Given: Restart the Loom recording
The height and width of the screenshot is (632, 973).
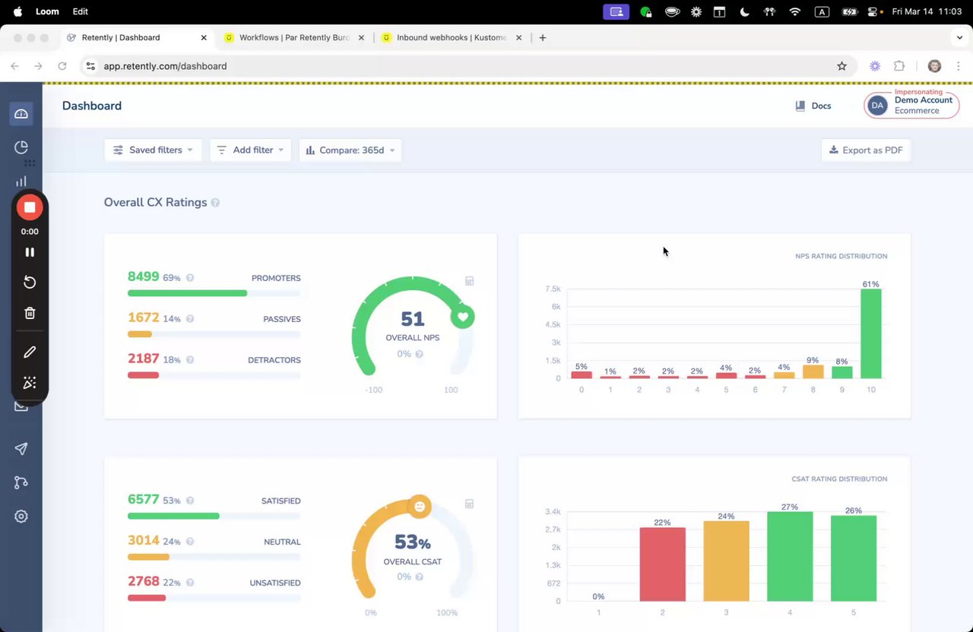Looking at the screenshot, I should [x=30, y=283].
